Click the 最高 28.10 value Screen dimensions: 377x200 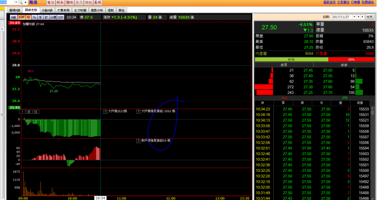click(308, 42)
